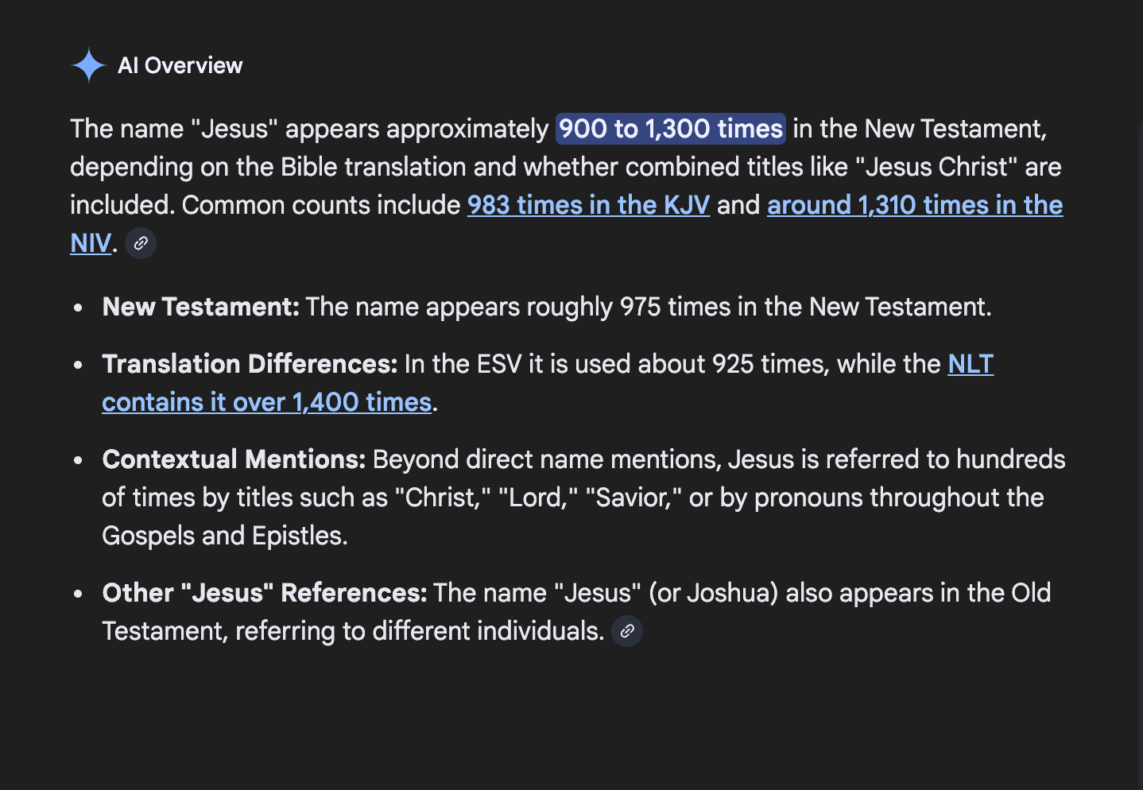Click the bold "Contextual Mentions:" label
This screenshot has width=1143, height=790.
234,459
